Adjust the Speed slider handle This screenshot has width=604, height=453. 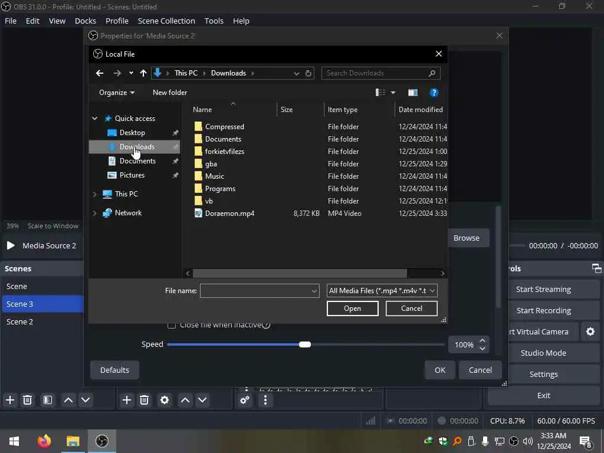click(305, 344)
